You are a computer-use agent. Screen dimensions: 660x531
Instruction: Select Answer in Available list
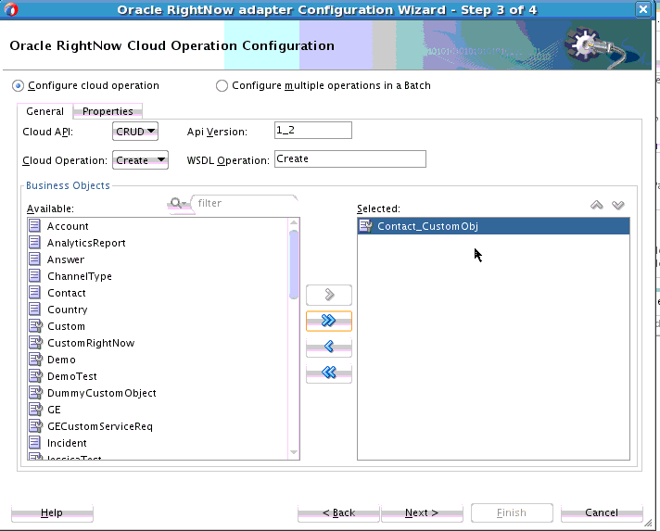[66, 259]
